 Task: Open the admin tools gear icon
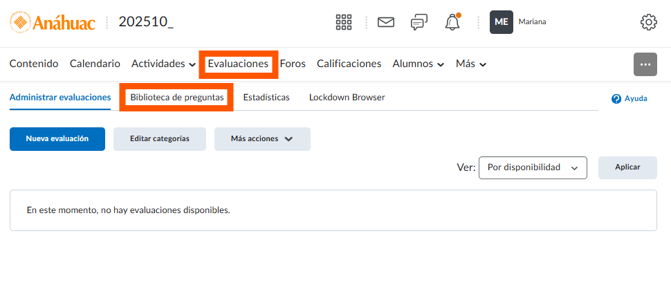(648, 22)
